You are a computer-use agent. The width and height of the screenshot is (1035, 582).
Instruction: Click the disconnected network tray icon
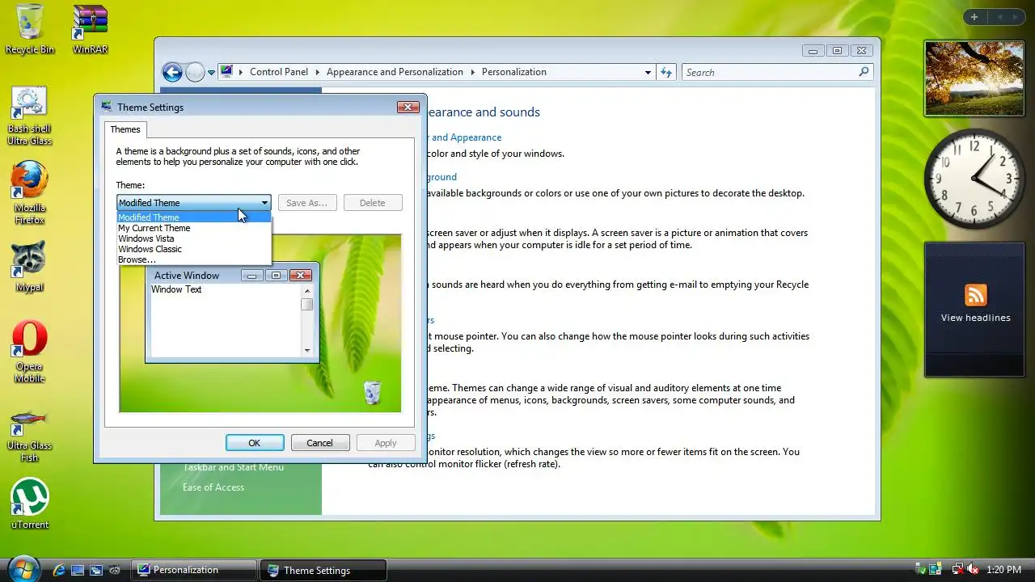[957, 570]
